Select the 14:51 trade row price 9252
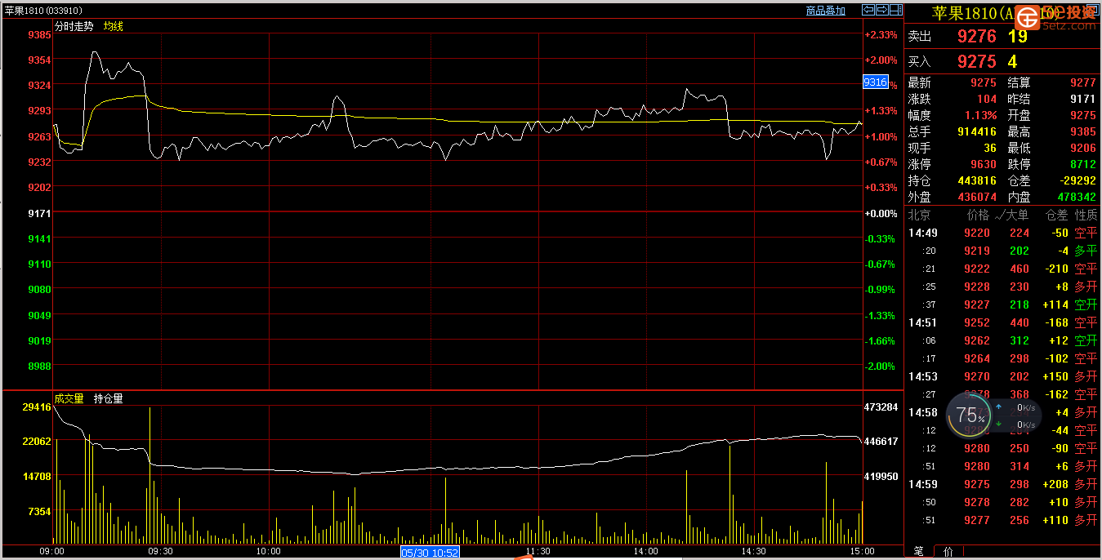The width and height of the screenshot is (1102, 560). click(x=977, y=322)
